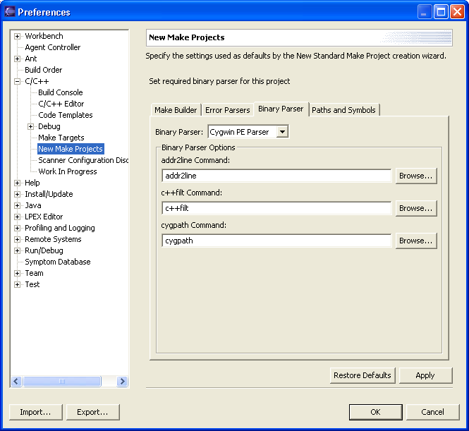This screenshot has width=469, height=431.
Task: Click Restore Defaults button
Action: 363,375
